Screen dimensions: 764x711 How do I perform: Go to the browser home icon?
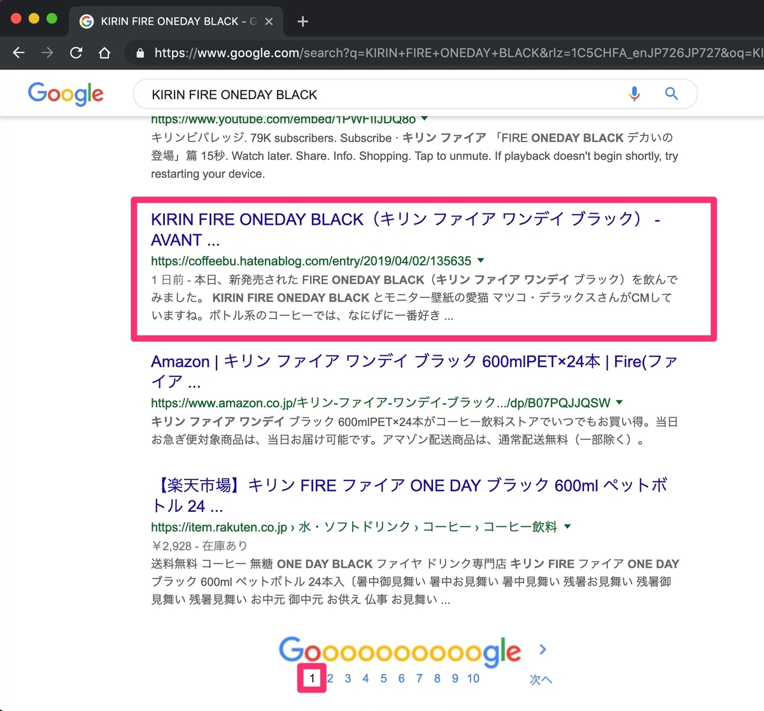click(x=104, y=53)
